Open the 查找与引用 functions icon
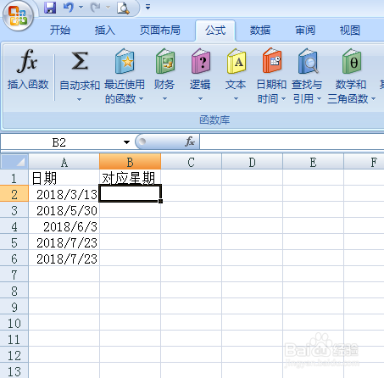 (x=308, y=61)
